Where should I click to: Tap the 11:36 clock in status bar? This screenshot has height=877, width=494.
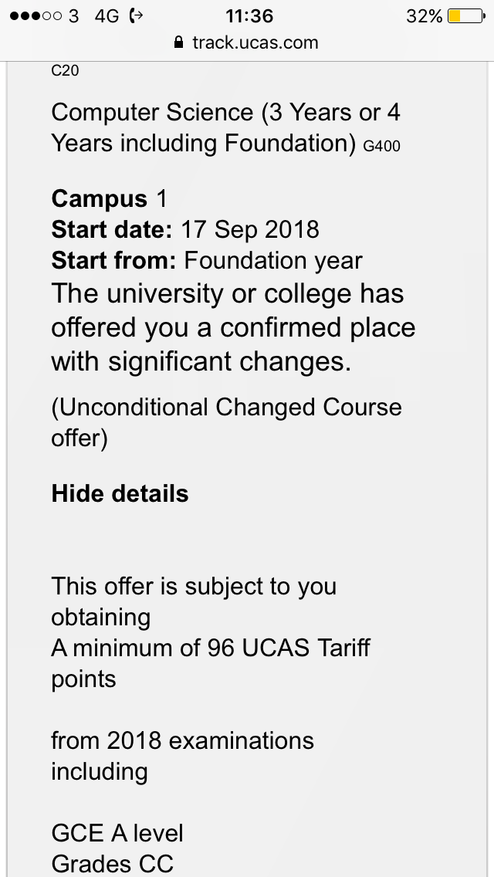point(249,15)
